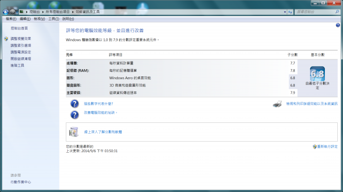Click the blue help question mark at top right
This screenshot has height=192, width=343.
[x=338, y=25]
